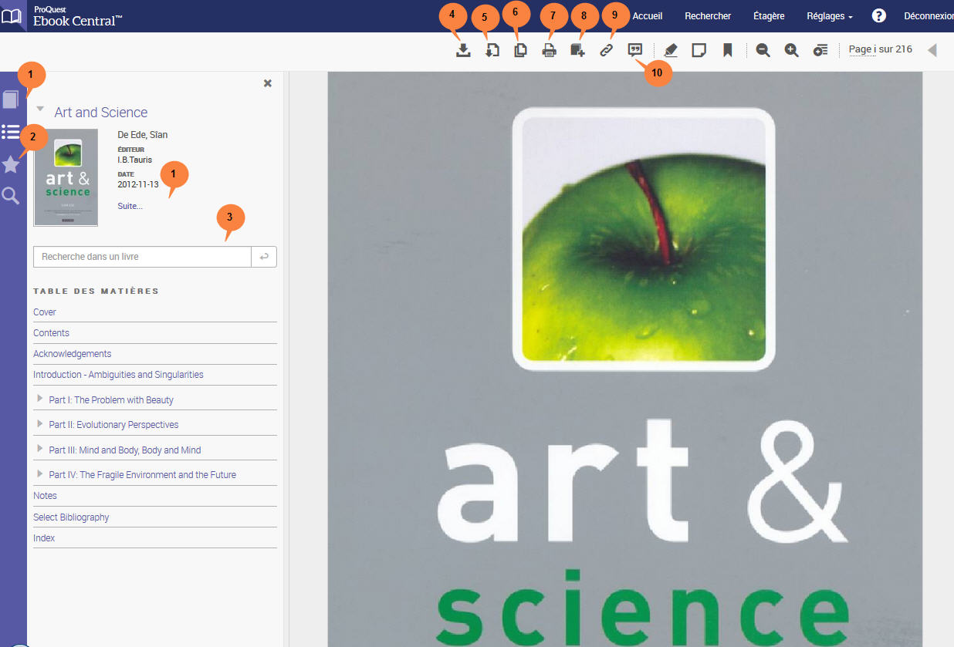Click the date 2012-11-13 text

pos(138,184)
